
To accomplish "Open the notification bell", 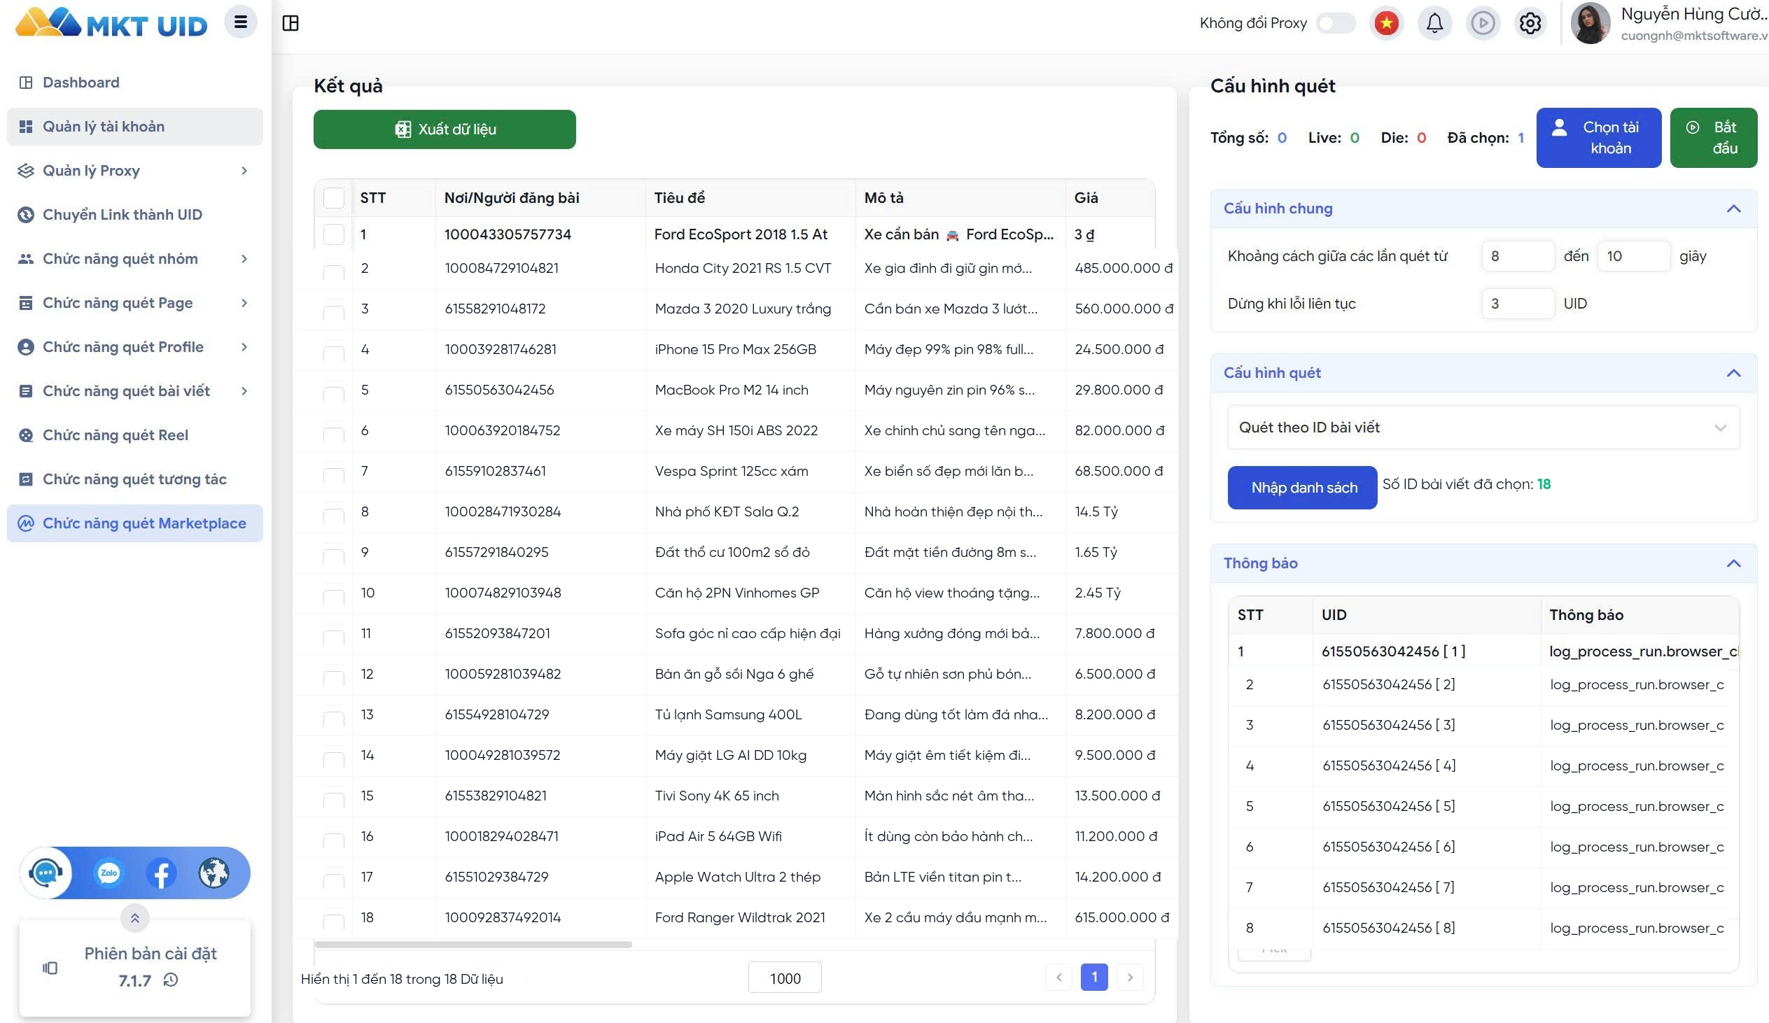I will pyautogui.click(x=1434, y=23).
